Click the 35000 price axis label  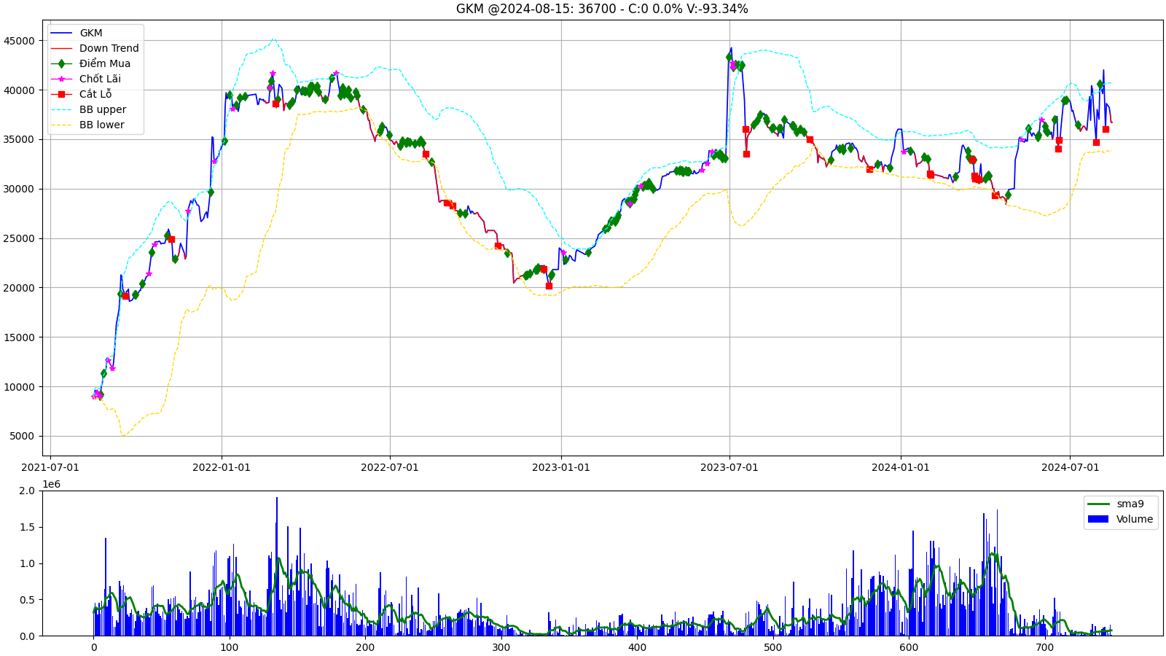pyautogui.click(x=19, y=139)
